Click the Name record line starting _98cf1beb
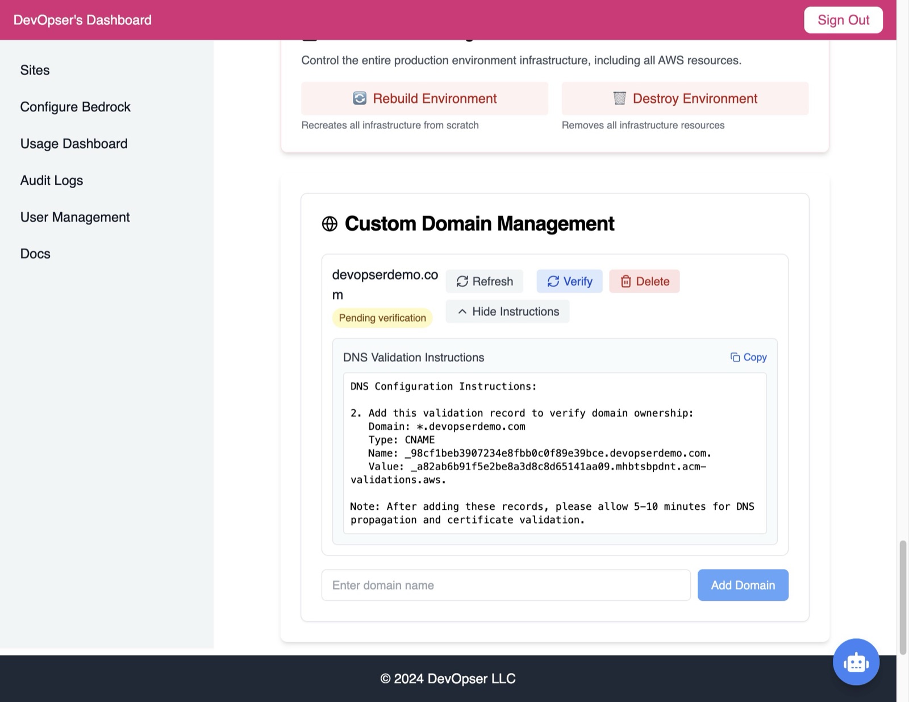This screenshot has height=702, width=909. pyautogui.click(x=540, y=453)
